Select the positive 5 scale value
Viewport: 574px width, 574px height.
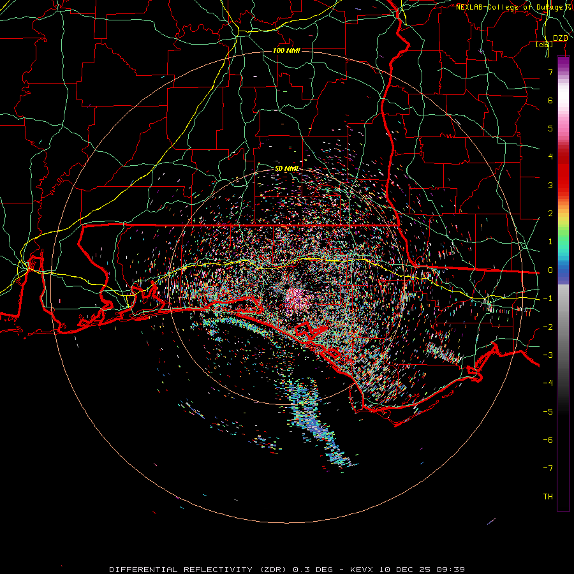click(x=550, y=128)
